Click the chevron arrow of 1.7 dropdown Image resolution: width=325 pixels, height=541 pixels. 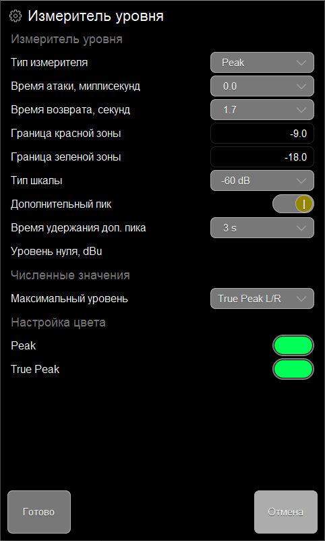click(301, 110)
